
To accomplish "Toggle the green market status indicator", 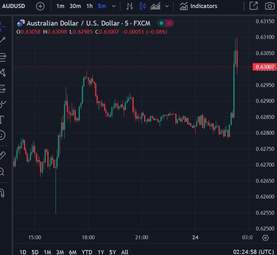I will [161, 23].
